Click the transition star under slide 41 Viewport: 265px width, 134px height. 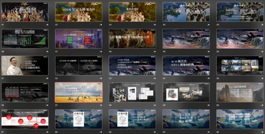pos(47,25)
